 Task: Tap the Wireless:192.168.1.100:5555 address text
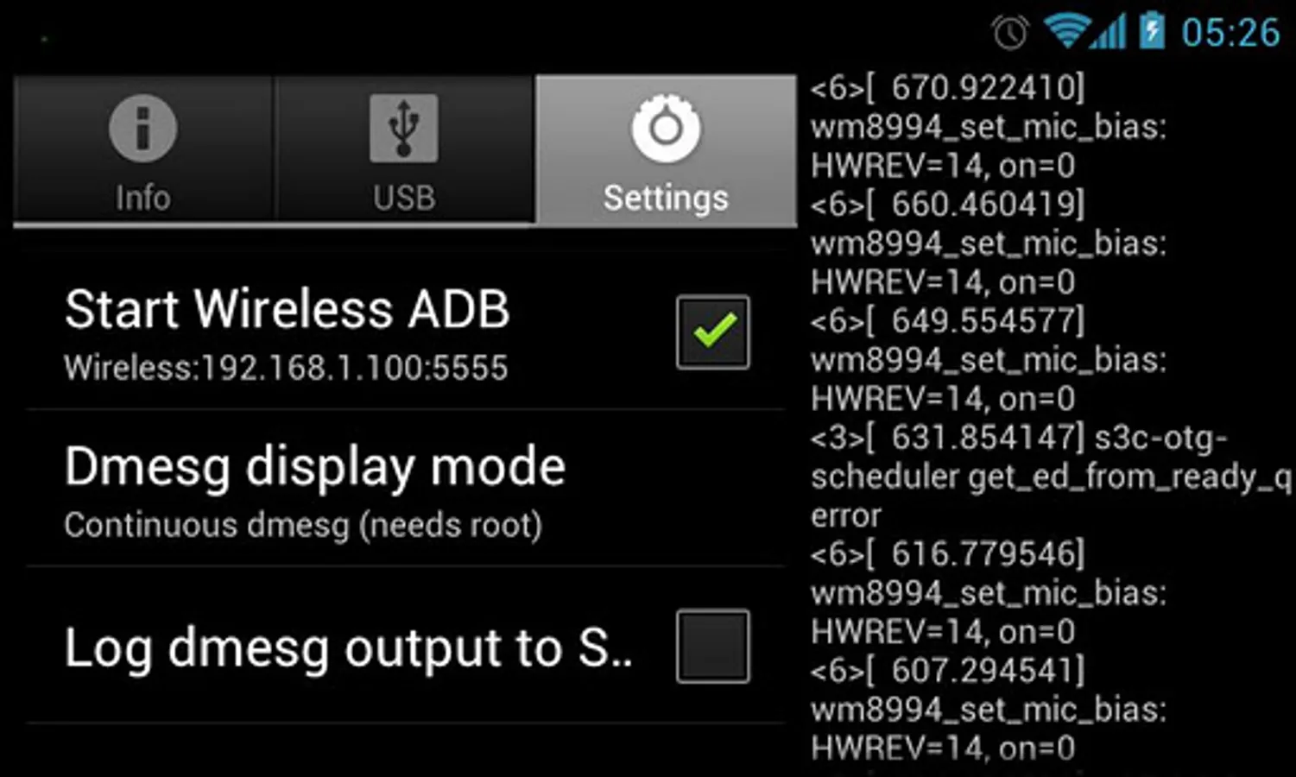point(286,368)
